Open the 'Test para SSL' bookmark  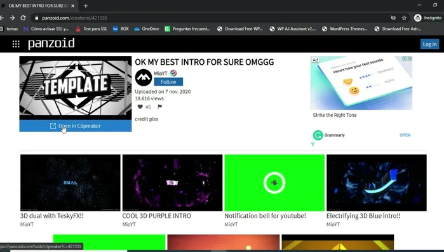(91, 29)
